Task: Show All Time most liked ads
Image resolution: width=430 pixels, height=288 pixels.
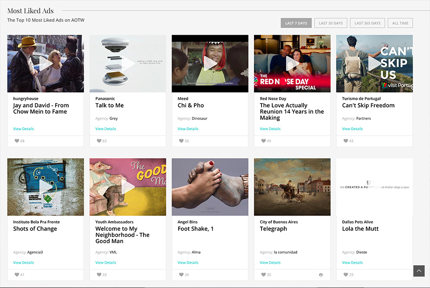Action: point(400,23)
